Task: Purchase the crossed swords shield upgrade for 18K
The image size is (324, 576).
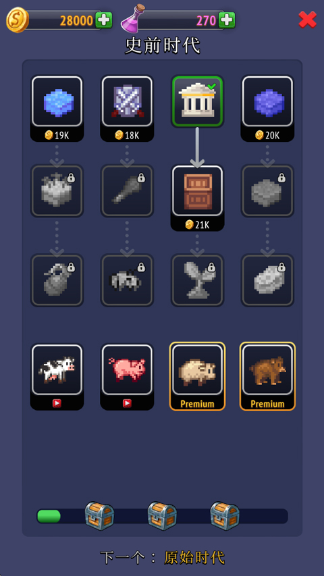Action: (x=127, y=108)
